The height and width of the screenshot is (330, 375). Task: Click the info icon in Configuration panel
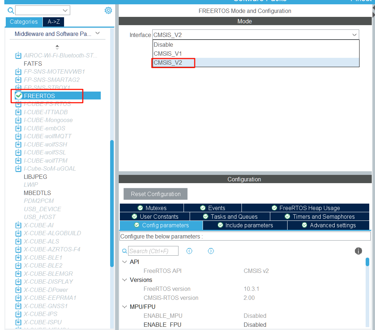(x=358, y=251)
